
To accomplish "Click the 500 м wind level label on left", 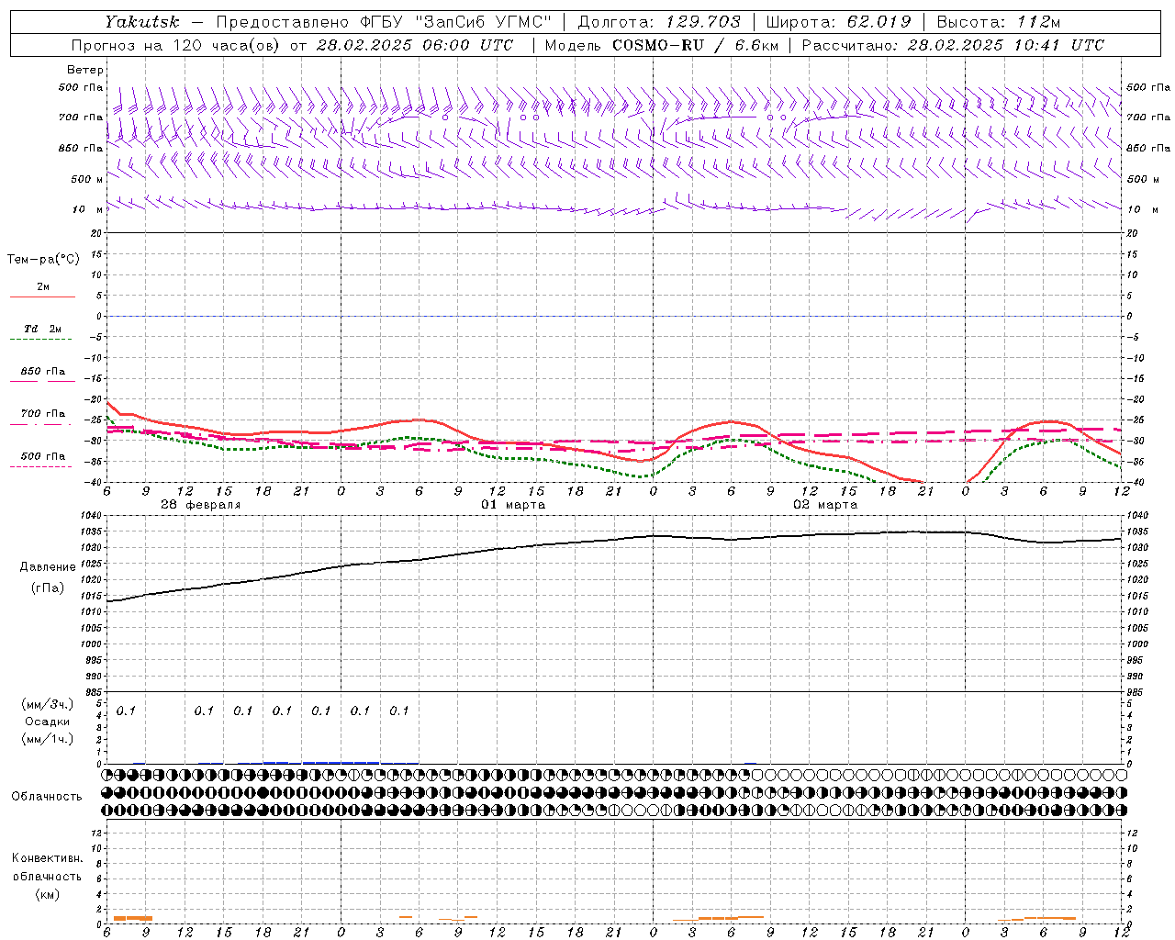I will tap(87, 179).
